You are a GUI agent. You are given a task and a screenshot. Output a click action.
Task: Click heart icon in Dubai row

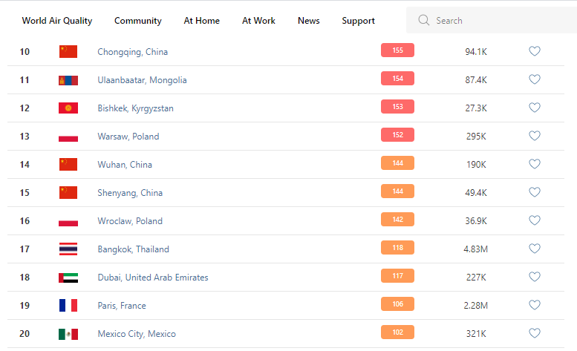tap(535, 278)
